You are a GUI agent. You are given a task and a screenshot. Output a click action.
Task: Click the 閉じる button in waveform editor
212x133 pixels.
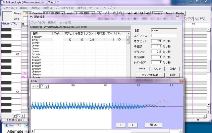point(153,125)
